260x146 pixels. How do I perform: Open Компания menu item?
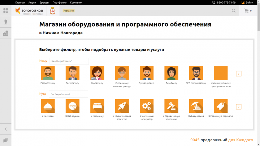[x=76, y=3]
